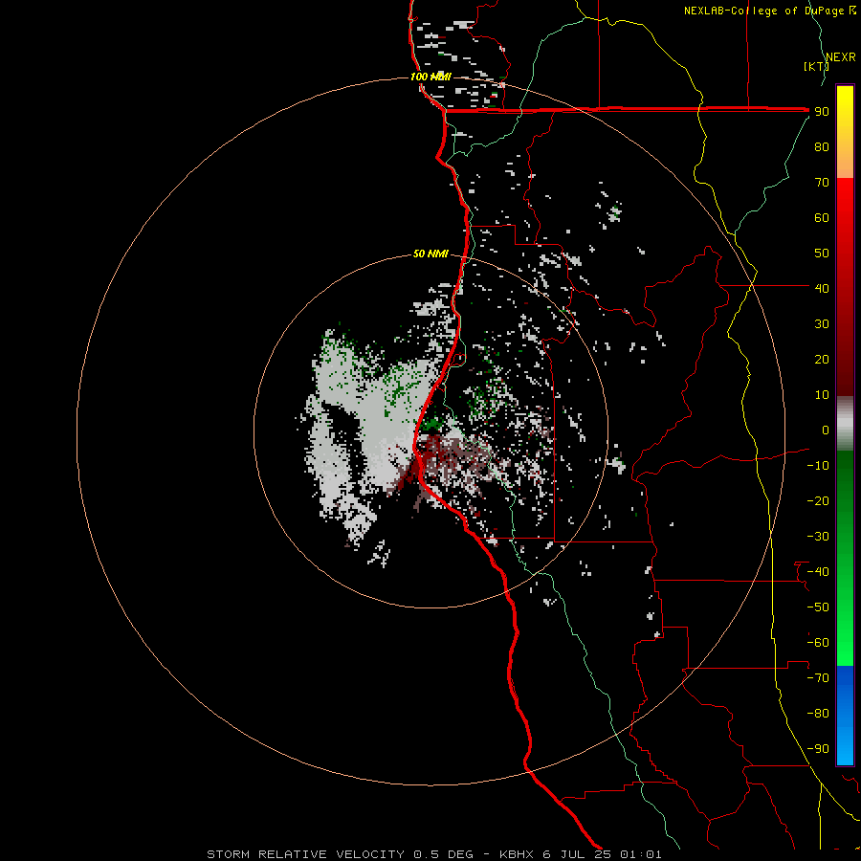861x861 pixels.
Task: Click the 0 value on velocity scale
Action: [826, 430]
